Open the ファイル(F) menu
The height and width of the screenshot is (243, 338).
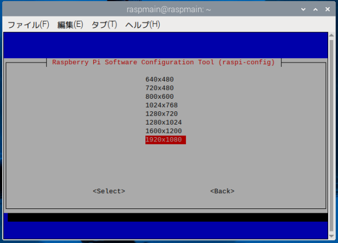click(29, 25)
